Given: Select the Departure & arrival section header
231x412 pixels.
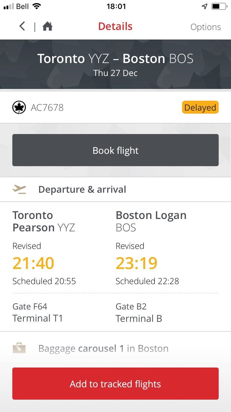Looking at the screenshot, I should (x=82, y=189).
